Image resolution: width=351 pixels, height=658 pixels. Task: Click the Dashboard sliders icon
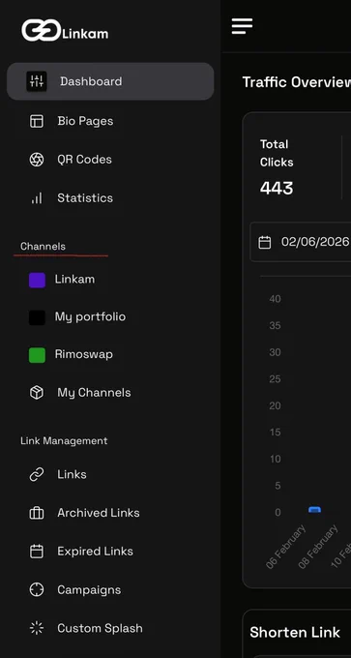tap(37, 81)
